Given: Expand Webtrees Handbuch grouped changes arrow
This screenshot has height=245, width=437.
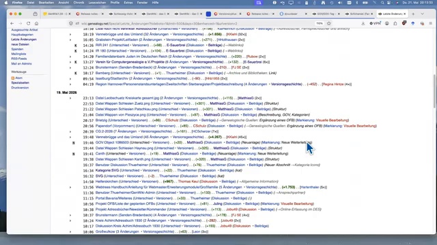Looking at the screenshot, I should tap(70, 188).
